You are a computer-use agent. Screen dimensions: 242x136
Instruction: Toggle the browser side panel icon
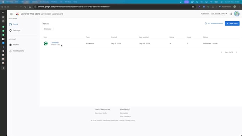tap(30, 7)
